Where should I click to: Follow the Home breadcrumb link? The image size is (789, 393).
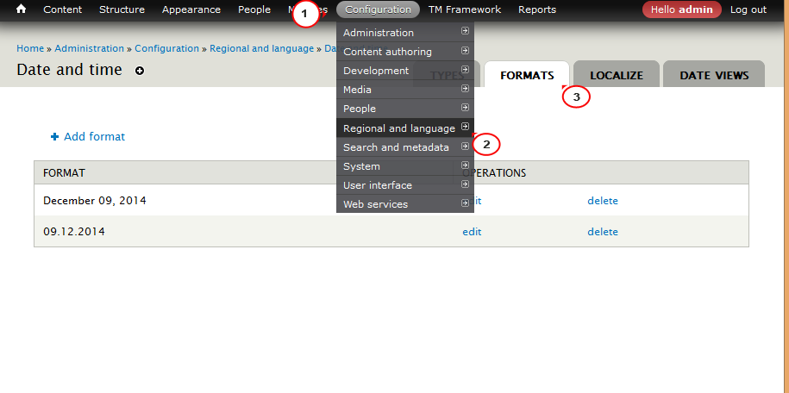[30, 48]
